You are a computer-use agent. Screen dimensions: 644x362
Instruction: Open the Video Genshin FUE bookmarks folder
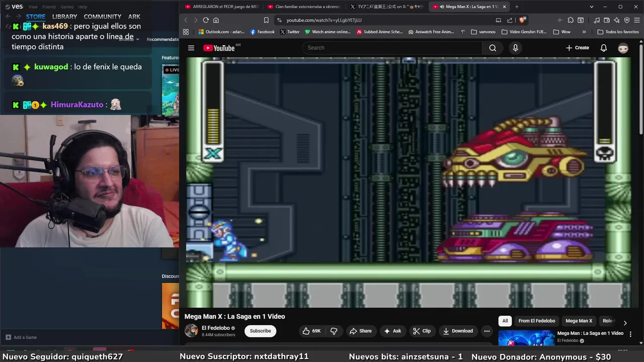(523, 32)
